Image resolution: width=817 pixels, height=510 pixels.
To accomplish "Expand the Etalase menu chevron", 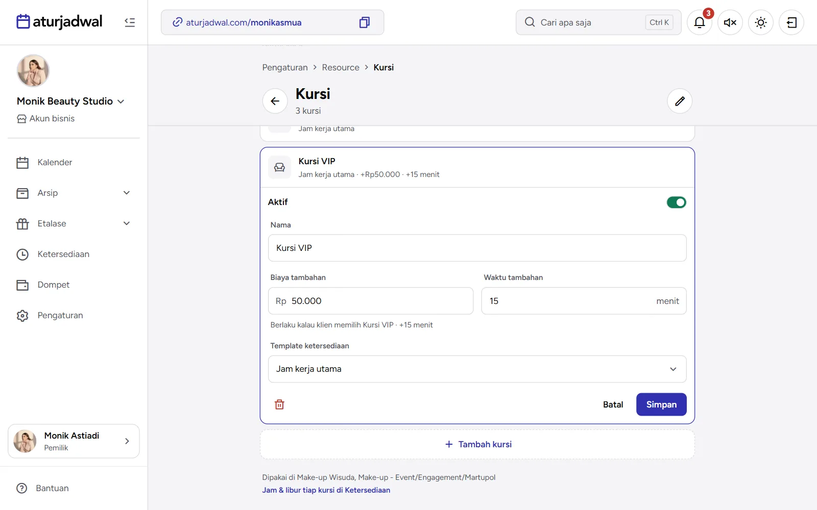I will 127,223.
